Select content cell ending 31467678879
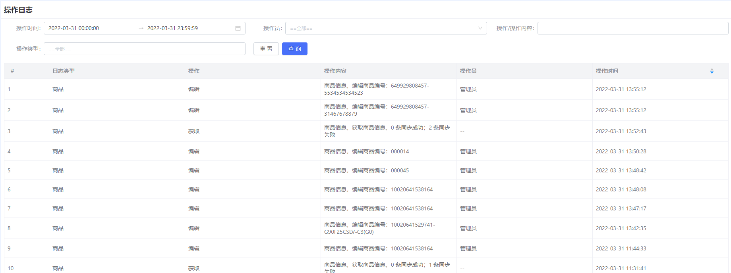 click(x=389, y=110)
